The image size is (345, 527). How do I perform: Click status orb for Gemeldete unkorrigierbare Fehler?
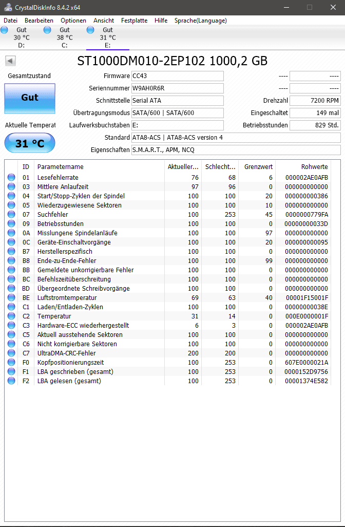click(x=11, y=270)
